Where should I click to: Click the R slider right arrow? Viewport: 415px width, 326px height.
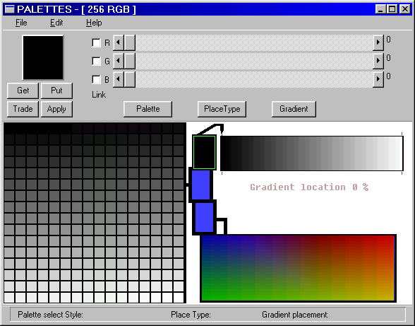tap(378, 42)
